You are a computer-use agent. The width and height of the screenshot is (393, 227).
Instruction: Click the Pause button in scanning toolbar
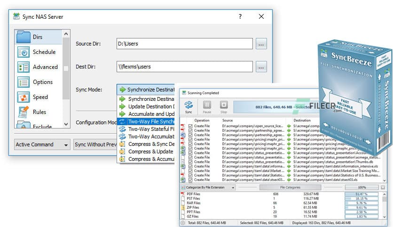pyautogui.click(x=207, y=107)
